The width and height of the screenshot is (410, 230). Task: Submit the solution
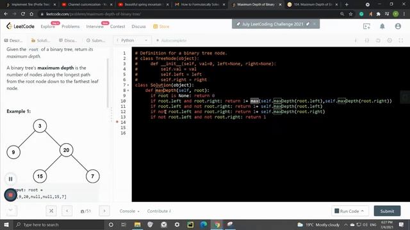[387, 211]
